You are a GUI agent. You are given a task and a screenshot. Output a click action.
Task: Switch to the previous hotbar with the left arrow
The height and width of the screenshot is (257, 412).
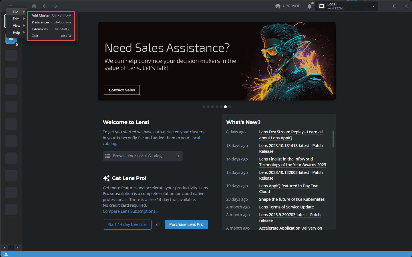pyautogui.click(x=5, y=248)
